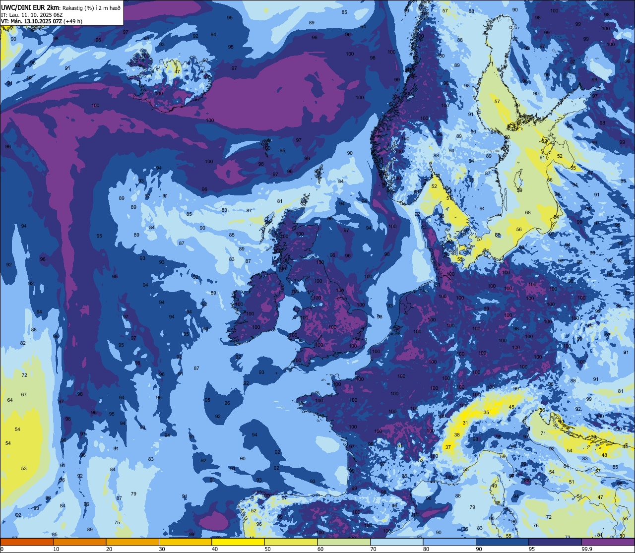The height and width of the screenshot is (553, 635).
Task: Click the "45" humidity value on the map
Action: coord(511,407)
